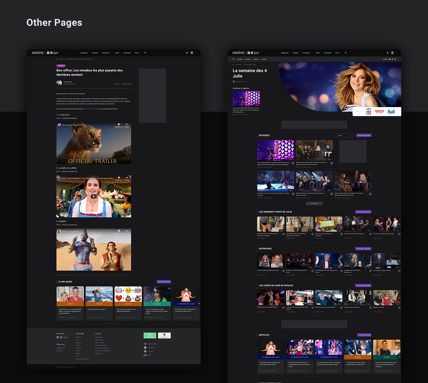Toggle the marker icon beside the first episode caption
Screen dimensions: 428x383
tap(293, 163)
